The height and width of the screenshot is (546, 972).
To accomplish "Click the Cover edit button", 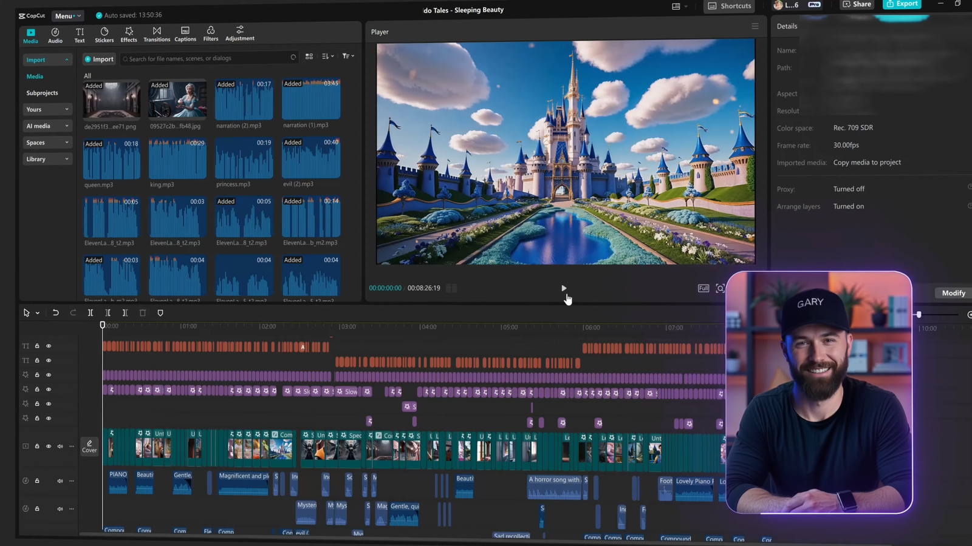I will click(x=89, y=446).
